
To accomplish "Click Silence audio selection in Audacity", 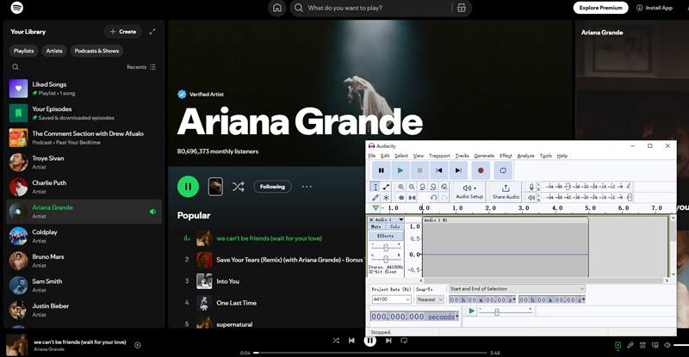I will (412, 198).
